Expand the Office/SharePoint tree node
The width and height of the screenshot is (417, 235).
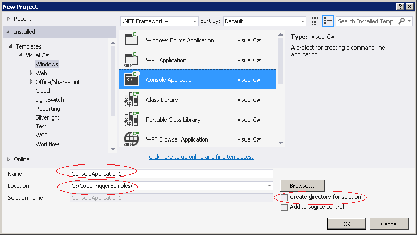[x=31, y=82]
